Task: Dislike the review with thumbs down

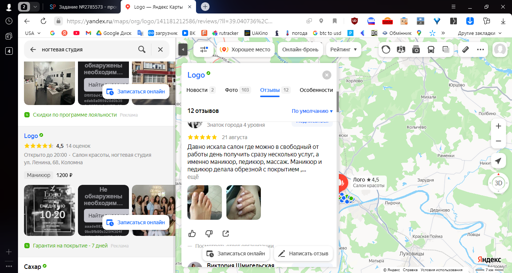Action: [209, 234]
